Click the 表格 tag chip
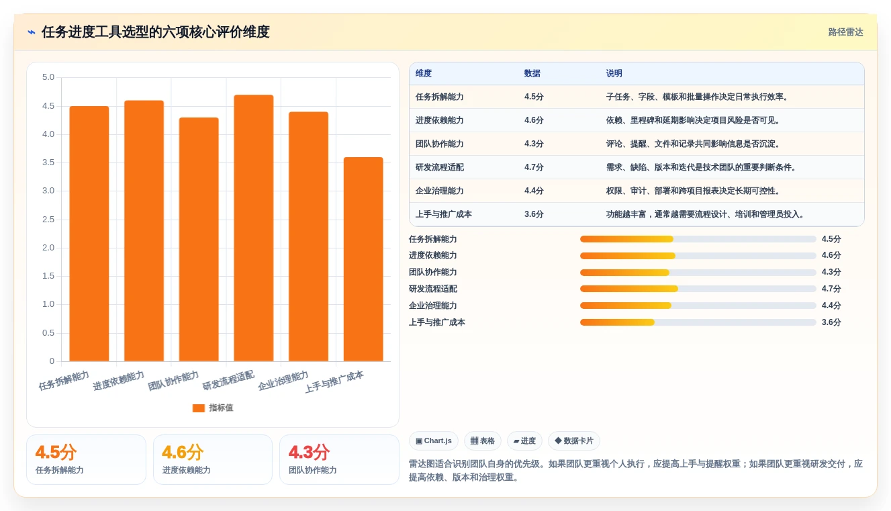 pyautogui.click(x=482, y=441)
